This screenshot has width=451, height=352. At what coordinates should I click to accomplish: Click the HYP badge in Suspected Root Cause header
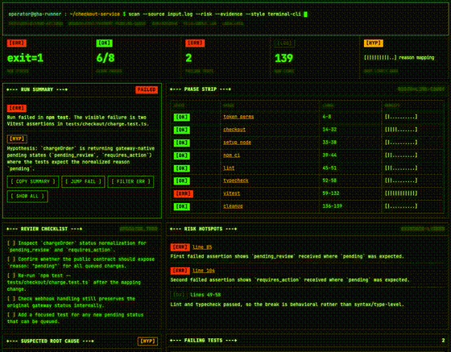[148, 341]
